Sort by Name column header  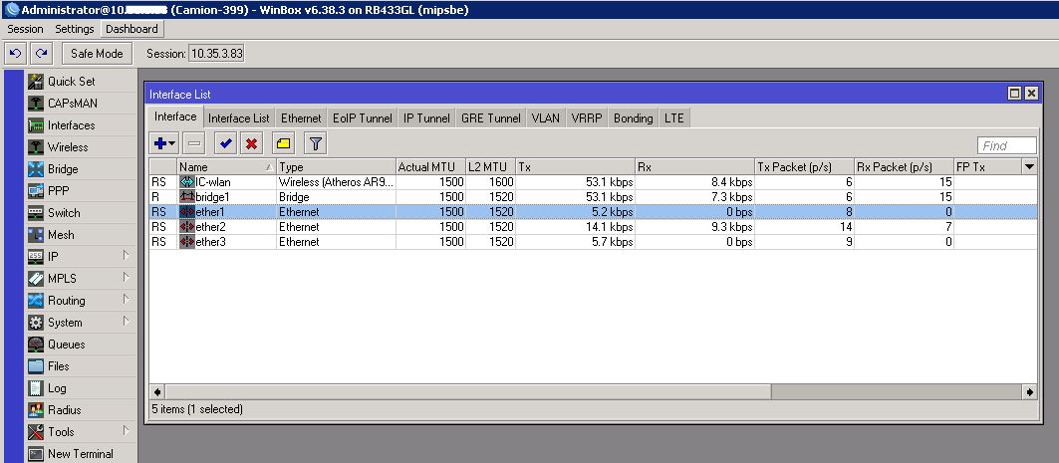click(227, 166)
